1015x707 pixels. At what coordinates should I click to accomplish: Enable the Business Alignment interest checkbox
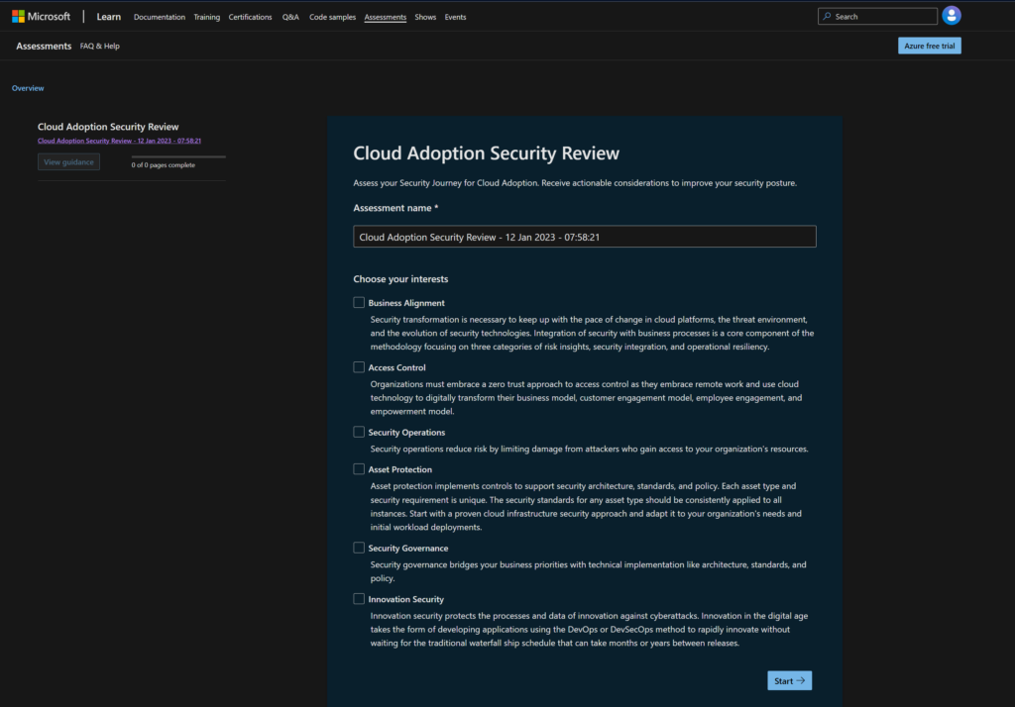359,302
